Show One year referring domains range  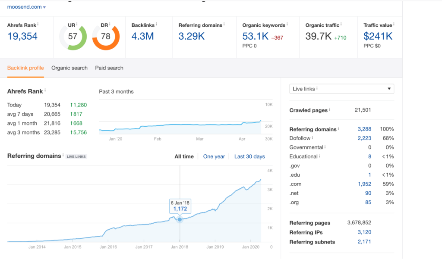click(214, 156)
